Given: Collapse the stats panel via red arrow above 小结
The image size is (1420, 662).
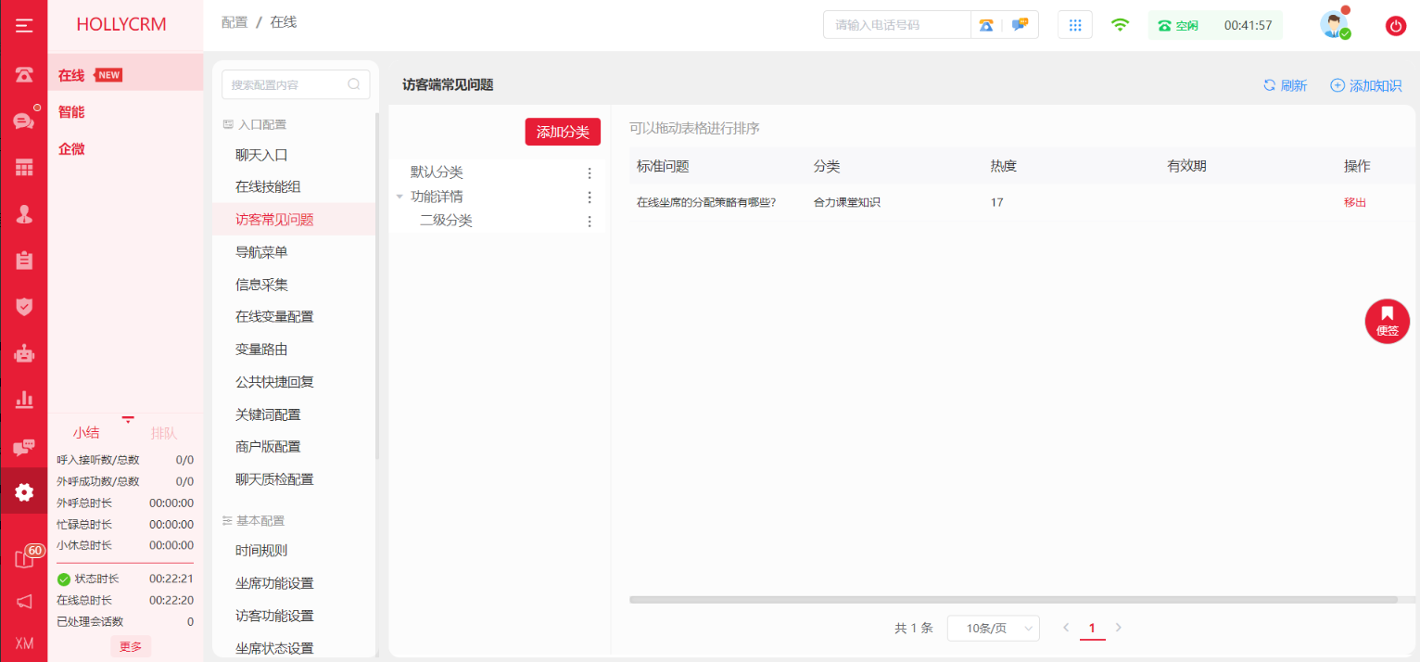Looking at the screenshot, I should (x=128, y=420).
